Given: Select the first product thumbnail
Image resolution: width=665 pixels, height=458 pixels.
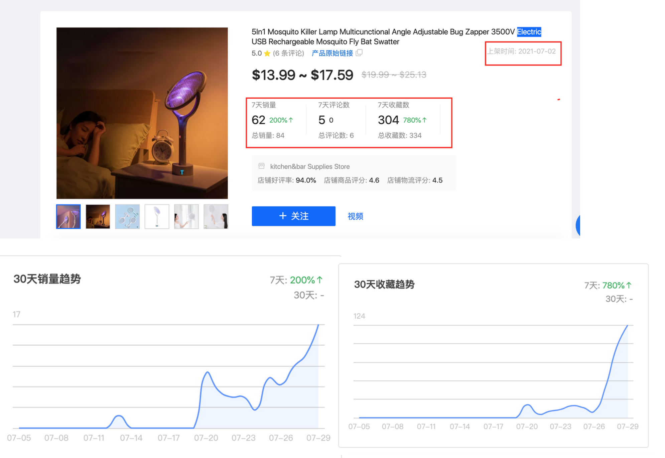Looking at the screenshot, I should pyautogui.click(x=68, y=216).
